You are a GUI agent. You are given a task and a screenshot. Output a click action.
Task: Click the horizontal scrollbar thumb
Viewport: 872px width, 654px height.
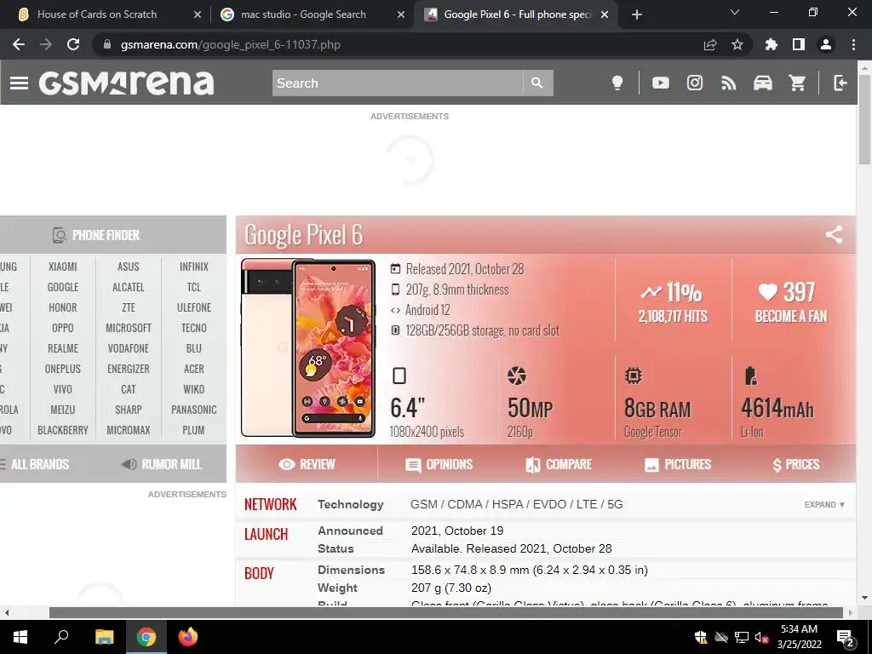[x=446, y=613]
